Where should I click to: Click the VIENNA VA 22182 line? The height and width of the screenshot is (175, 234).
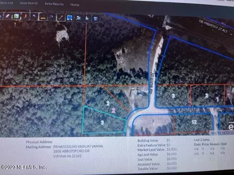[x=67, y=156]
